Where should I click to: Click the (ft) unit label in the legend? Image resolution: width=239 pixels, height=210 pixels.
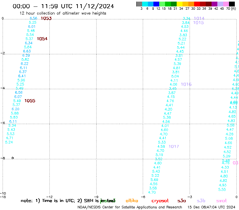point(234,9)
